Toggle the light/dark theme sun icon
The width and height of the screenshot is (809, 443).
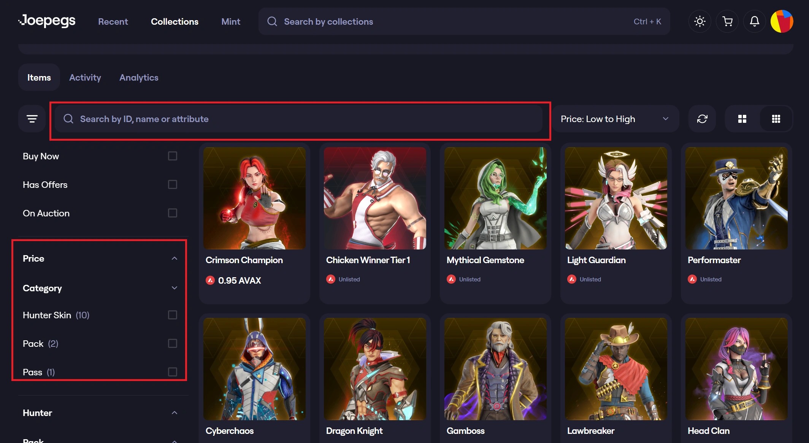[700, 21]
